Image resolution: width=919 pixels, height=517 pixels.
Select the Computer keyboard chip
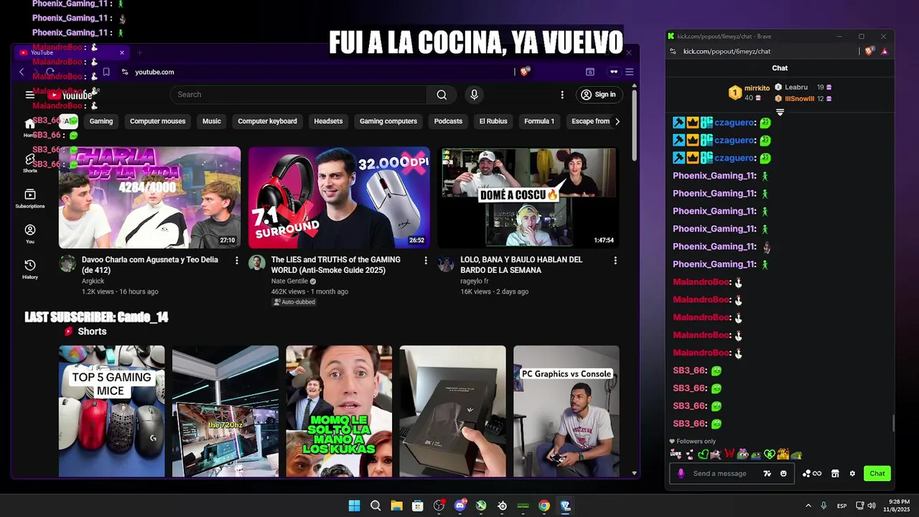point(267,121)
